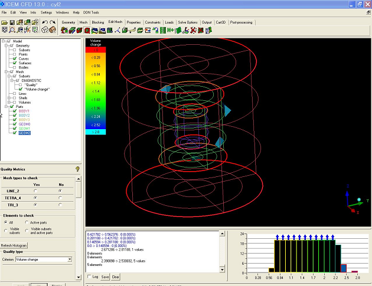Click the Open Project folder icon
Viewport: 372px width, 286px height.
(5, 22)
